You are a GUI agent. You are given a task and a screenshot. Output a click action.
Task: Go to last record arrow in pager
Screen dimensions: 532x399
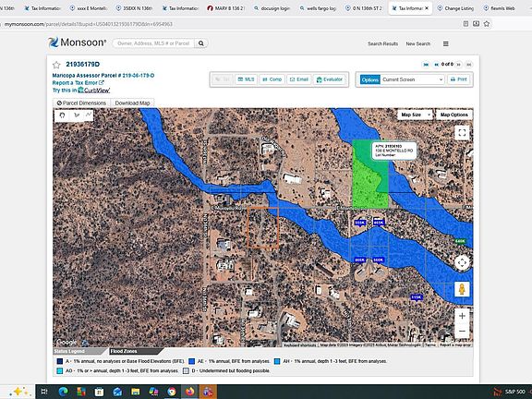pos(469,65)
